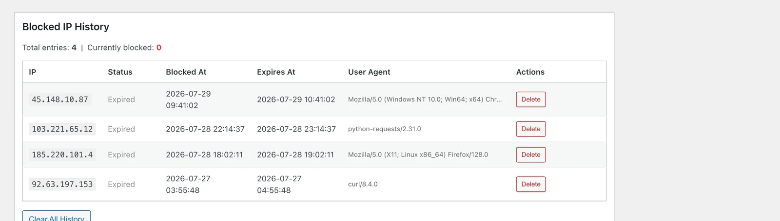Delete the 185.220.101.4 entry
The height and width of the screenshot is (221, 780).
click(531, 155)
